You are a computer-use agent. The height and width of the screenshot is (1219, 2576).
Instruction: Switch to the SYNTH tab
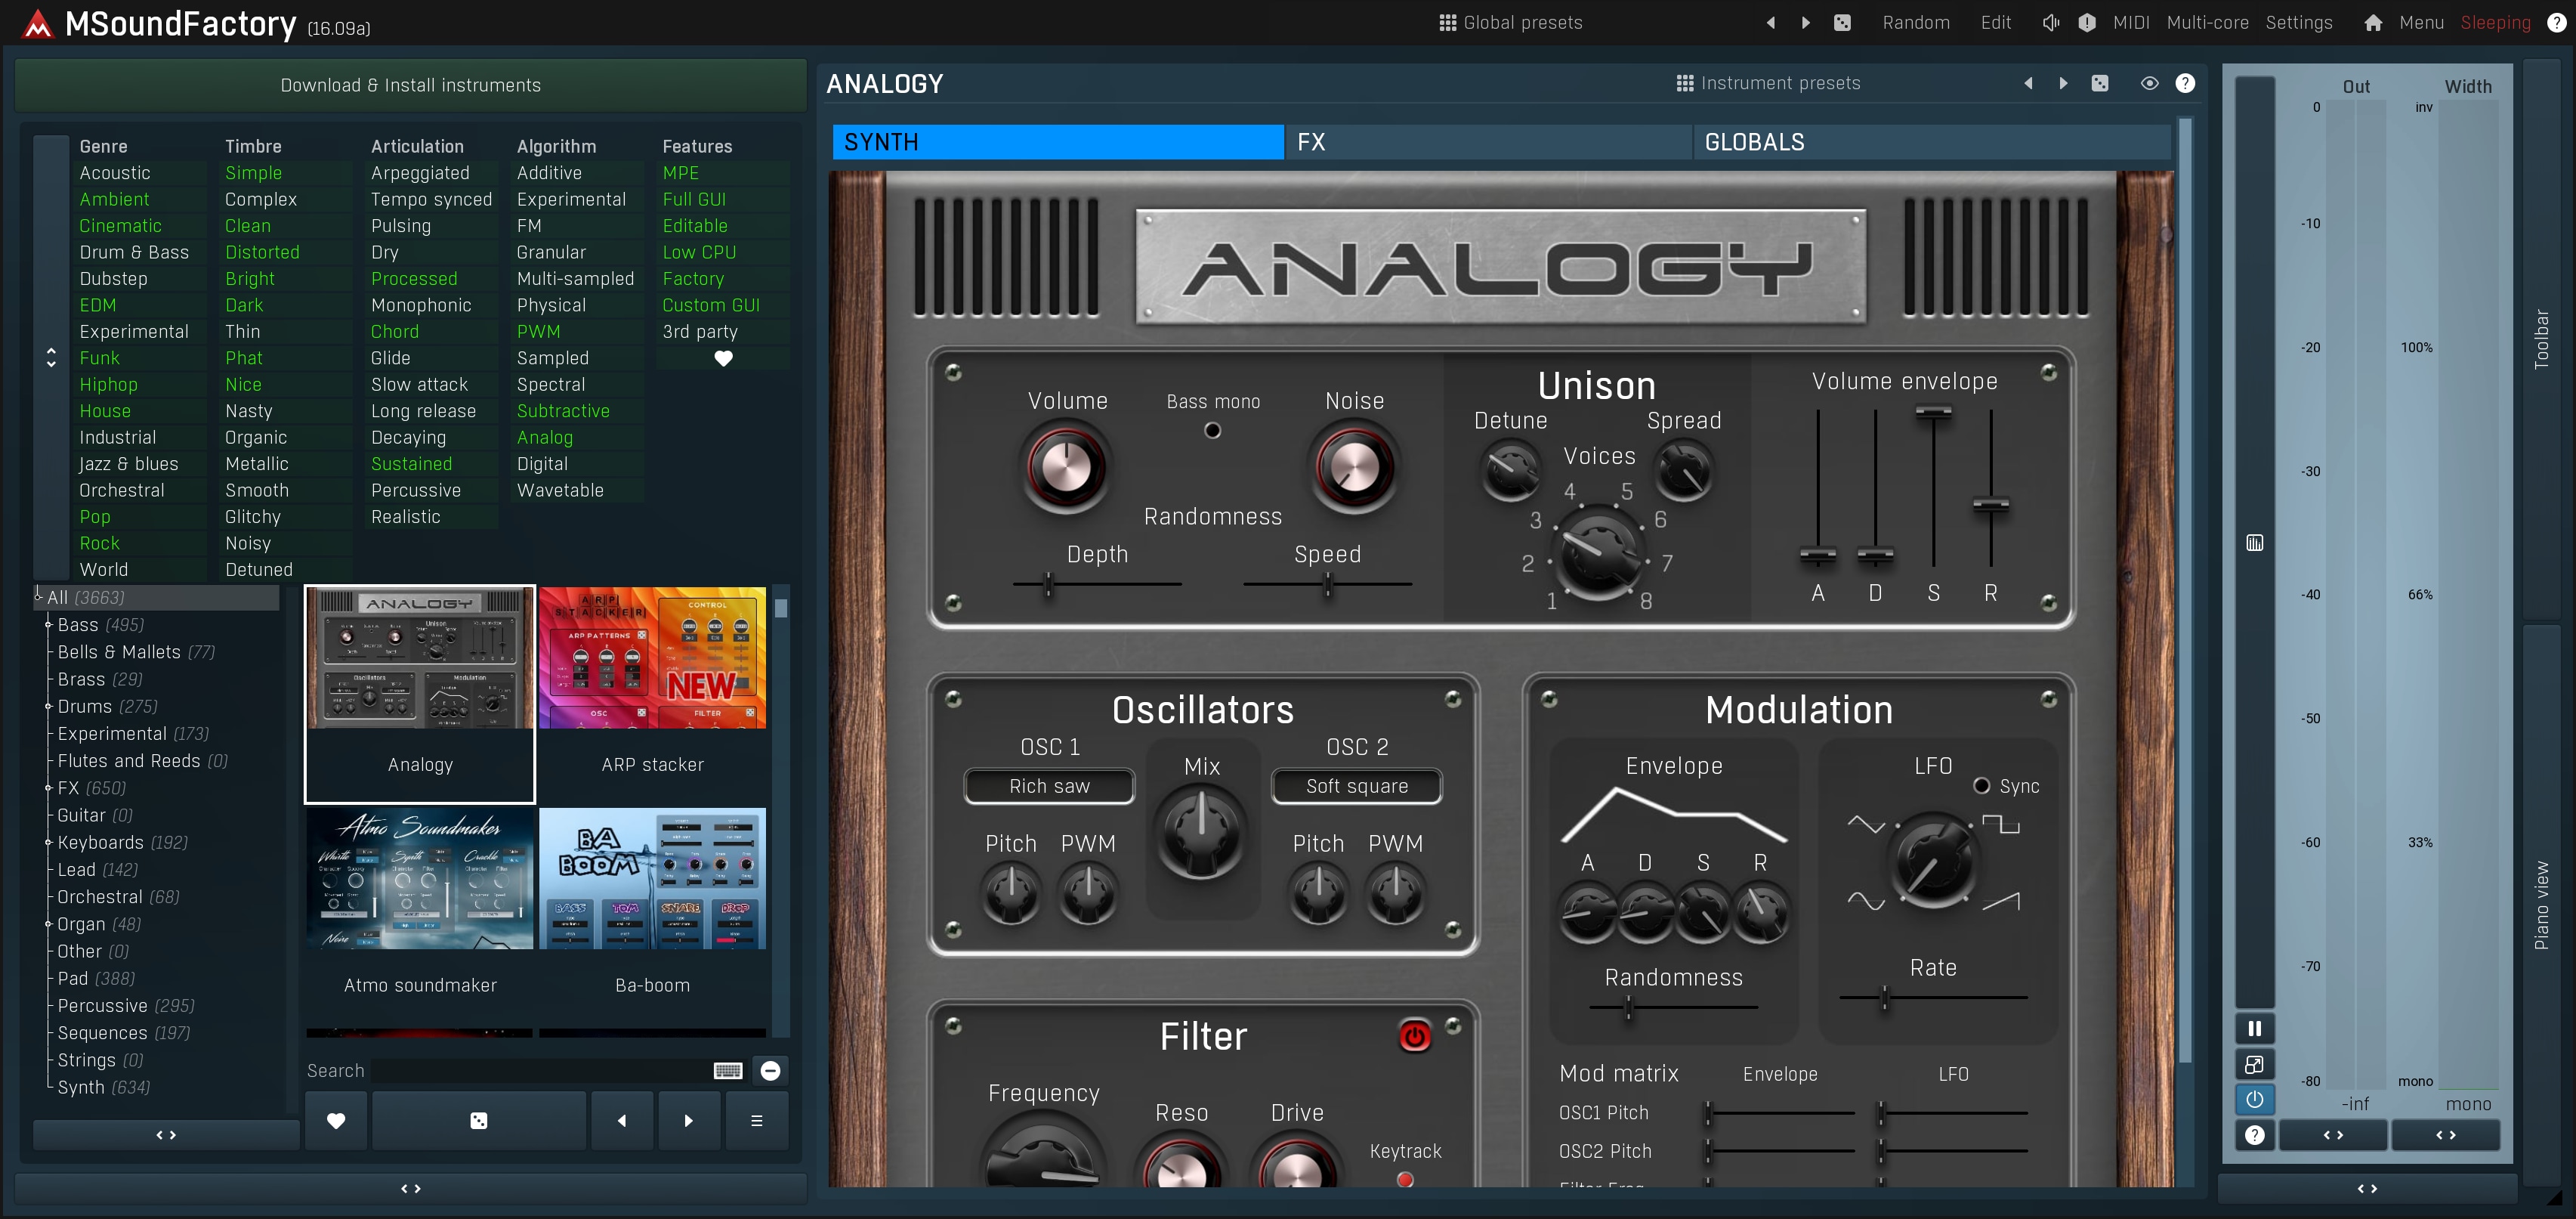point(1057,142)
